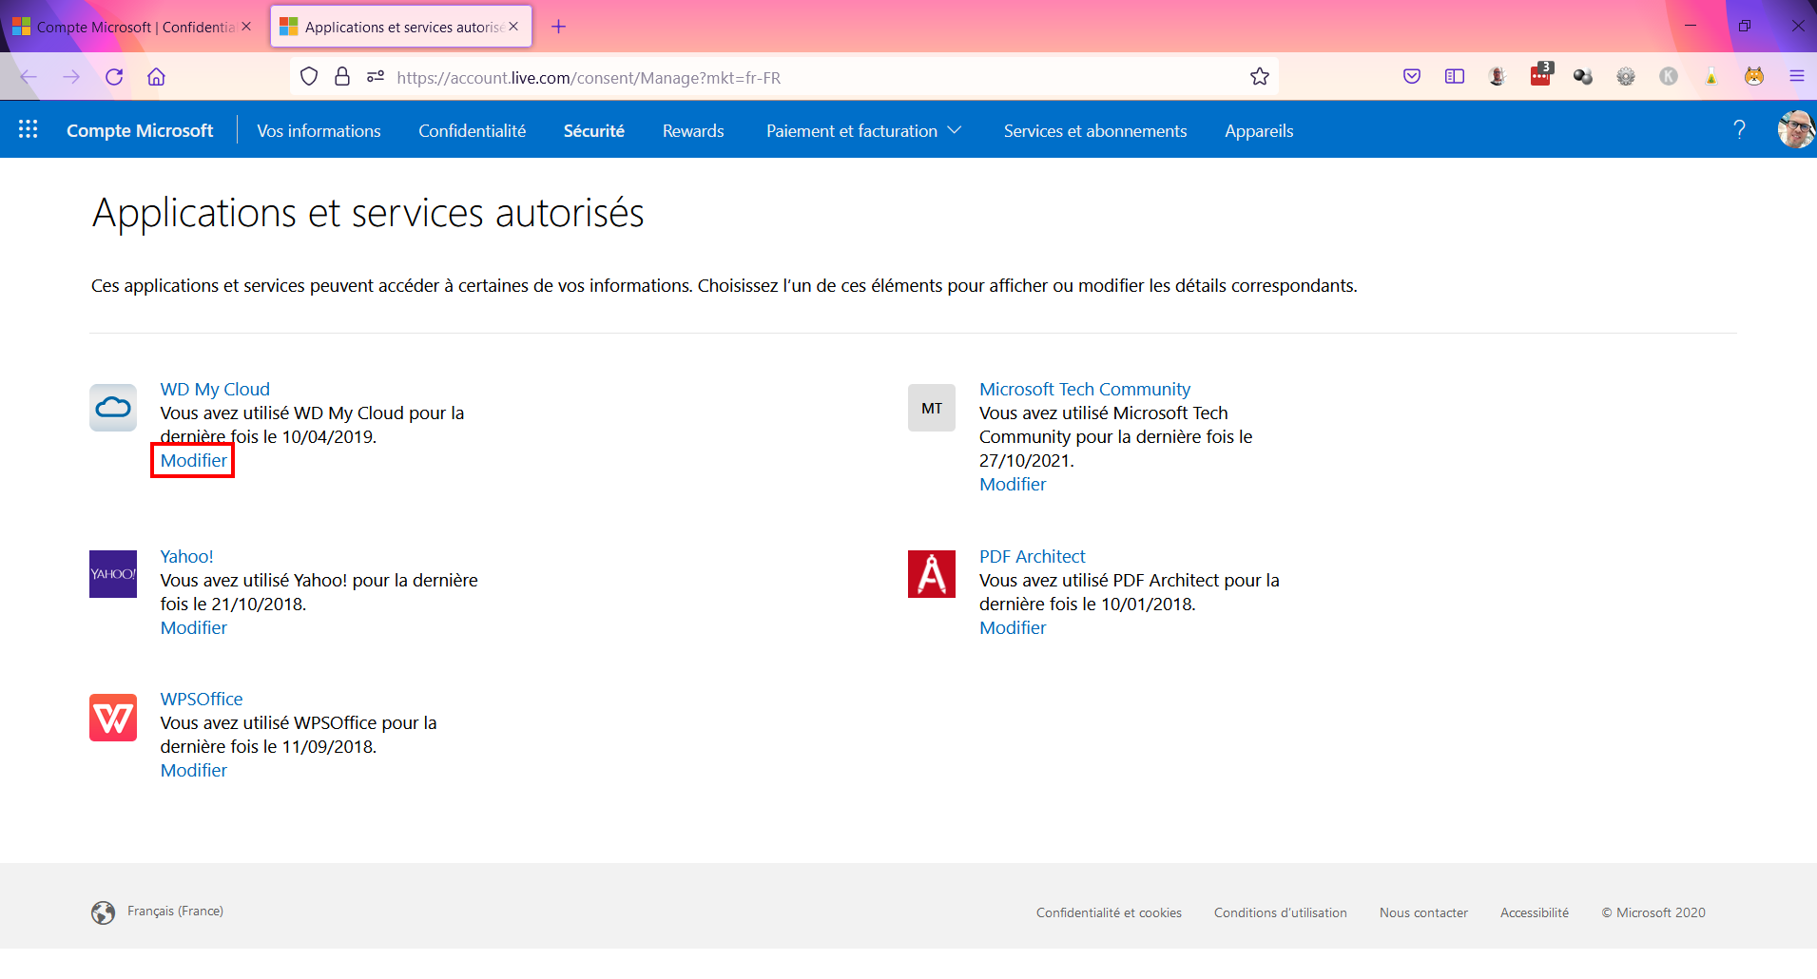Open Conditions d'utilisation footer link
This screenshot has width=1817, height=979.
(x=1281, y=912)
